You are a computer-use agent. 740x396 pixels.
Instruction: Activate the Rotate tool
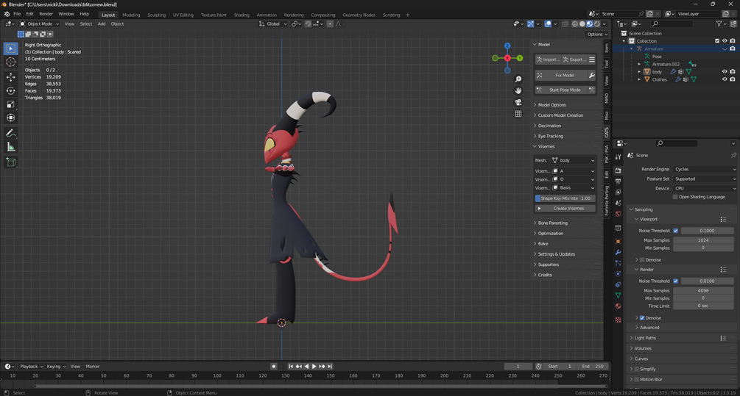coord(10,90)
